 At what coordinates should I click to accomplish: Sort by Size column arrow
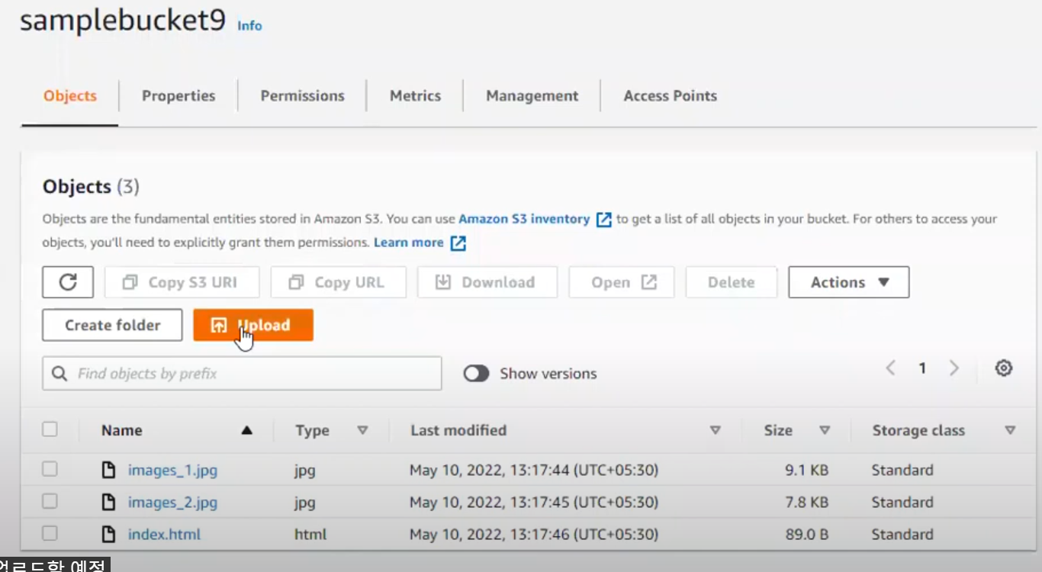click(824, 430)
